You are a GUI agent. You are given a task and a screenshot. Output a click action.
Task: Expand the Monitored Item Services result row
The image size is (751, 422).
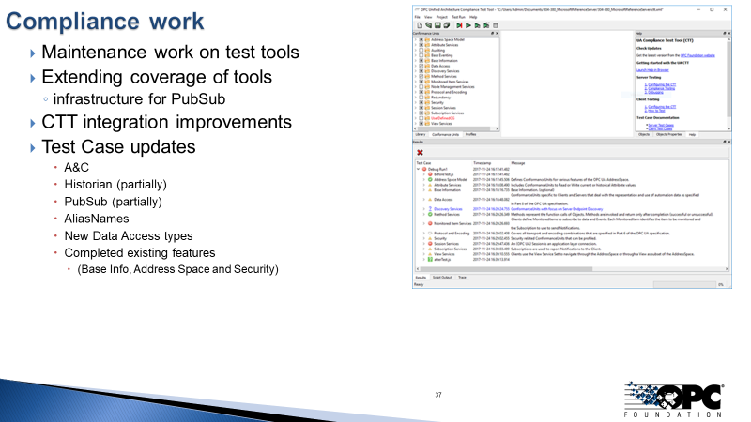pyautogui.click(x=424, y=223)
